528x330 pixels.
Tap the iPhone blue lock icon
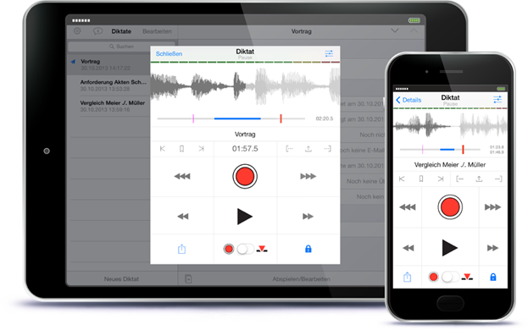(x=493, y=277)
